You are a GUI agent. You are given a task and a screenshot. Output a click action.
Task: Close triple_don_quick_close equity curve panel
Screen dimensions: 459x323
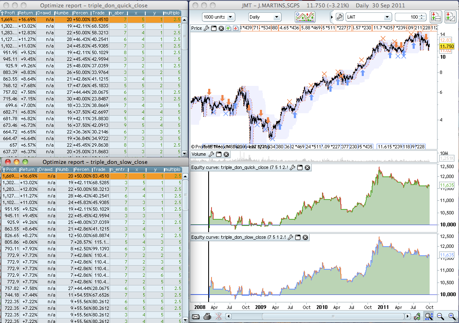(308, 167)
